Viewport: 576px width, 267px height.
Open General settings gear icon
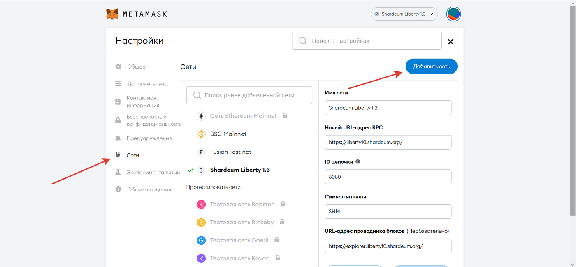(x=118, y=67)
